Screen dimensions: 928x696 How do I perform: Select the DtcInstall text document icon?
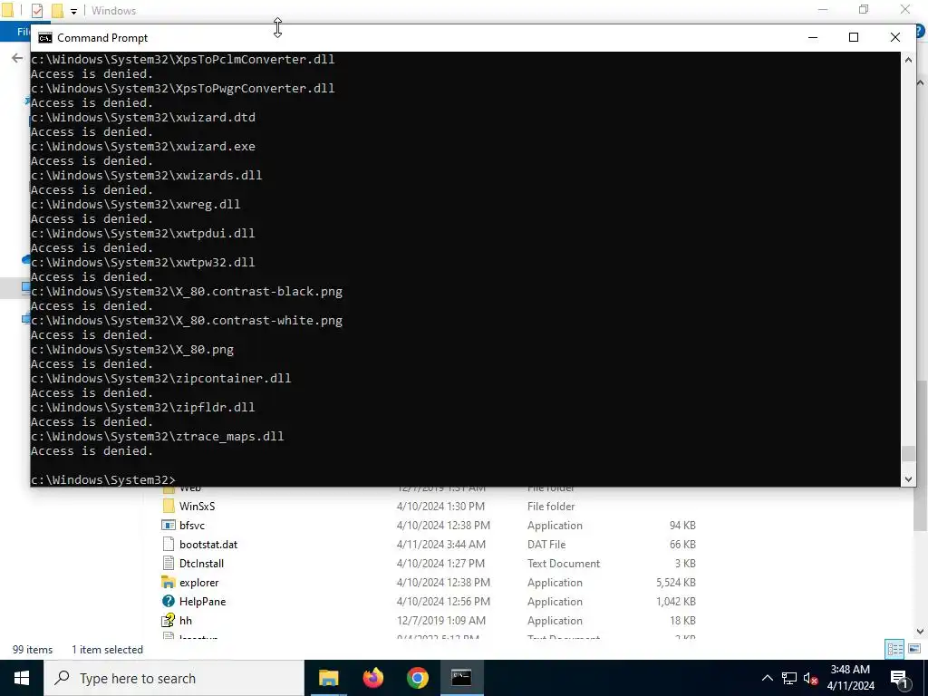point(169,563)
